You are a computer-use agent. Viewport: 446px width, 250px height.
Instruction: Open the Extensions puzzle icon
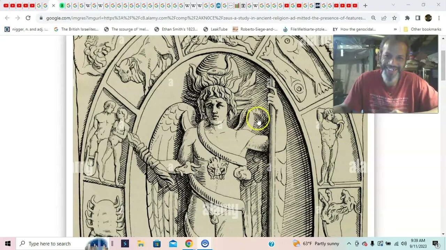click(x=407, y=18)
